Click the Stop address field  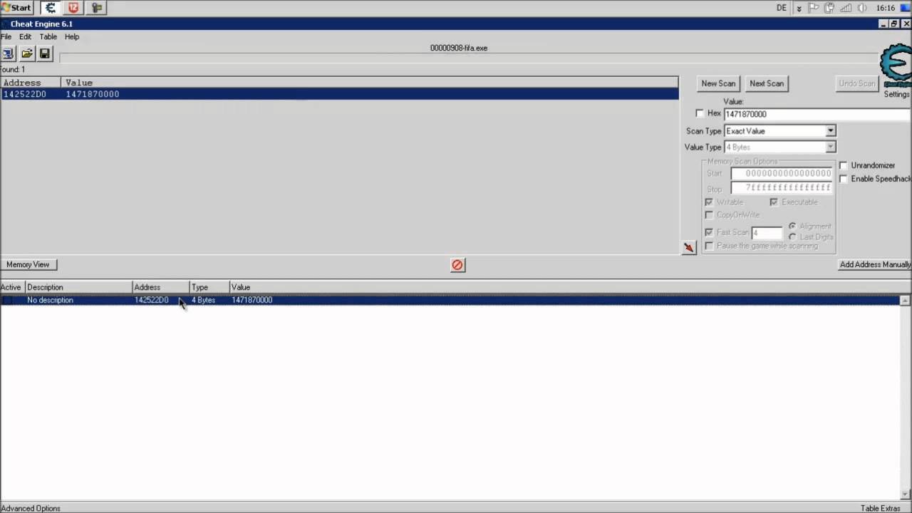click(x=782, y=188)
